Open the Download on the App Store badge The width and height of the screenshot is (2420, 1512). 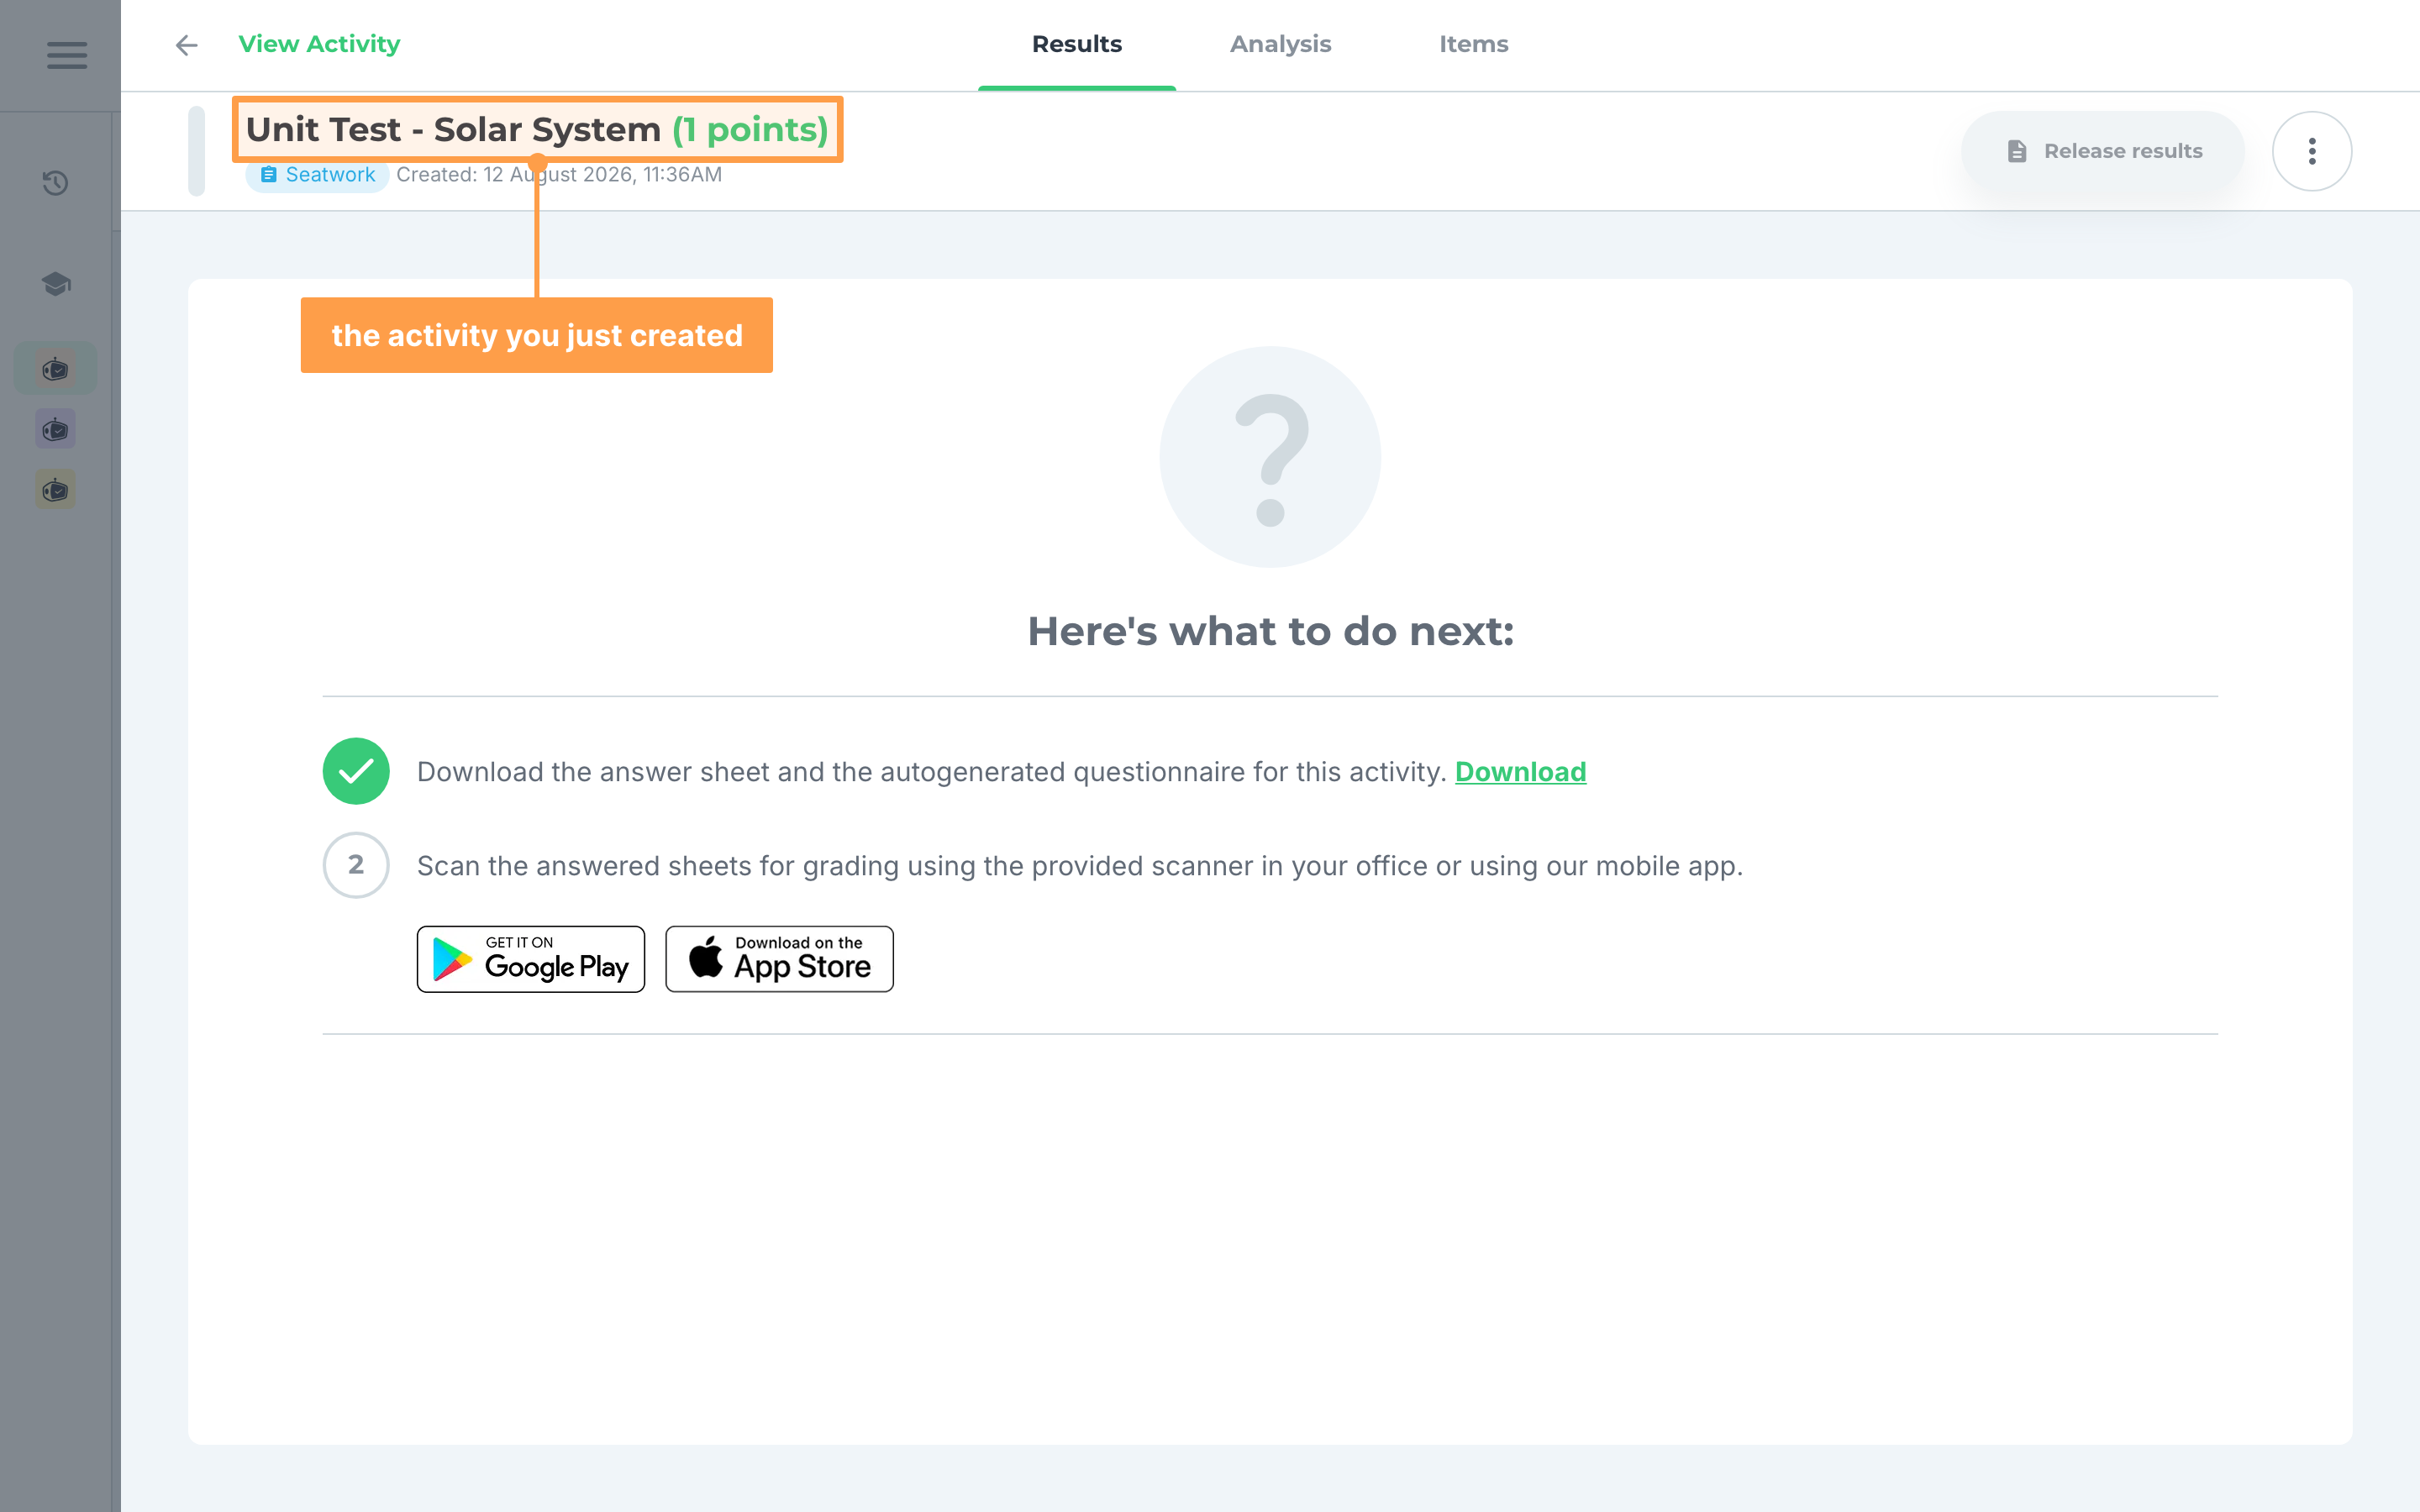tap(779, 959)
